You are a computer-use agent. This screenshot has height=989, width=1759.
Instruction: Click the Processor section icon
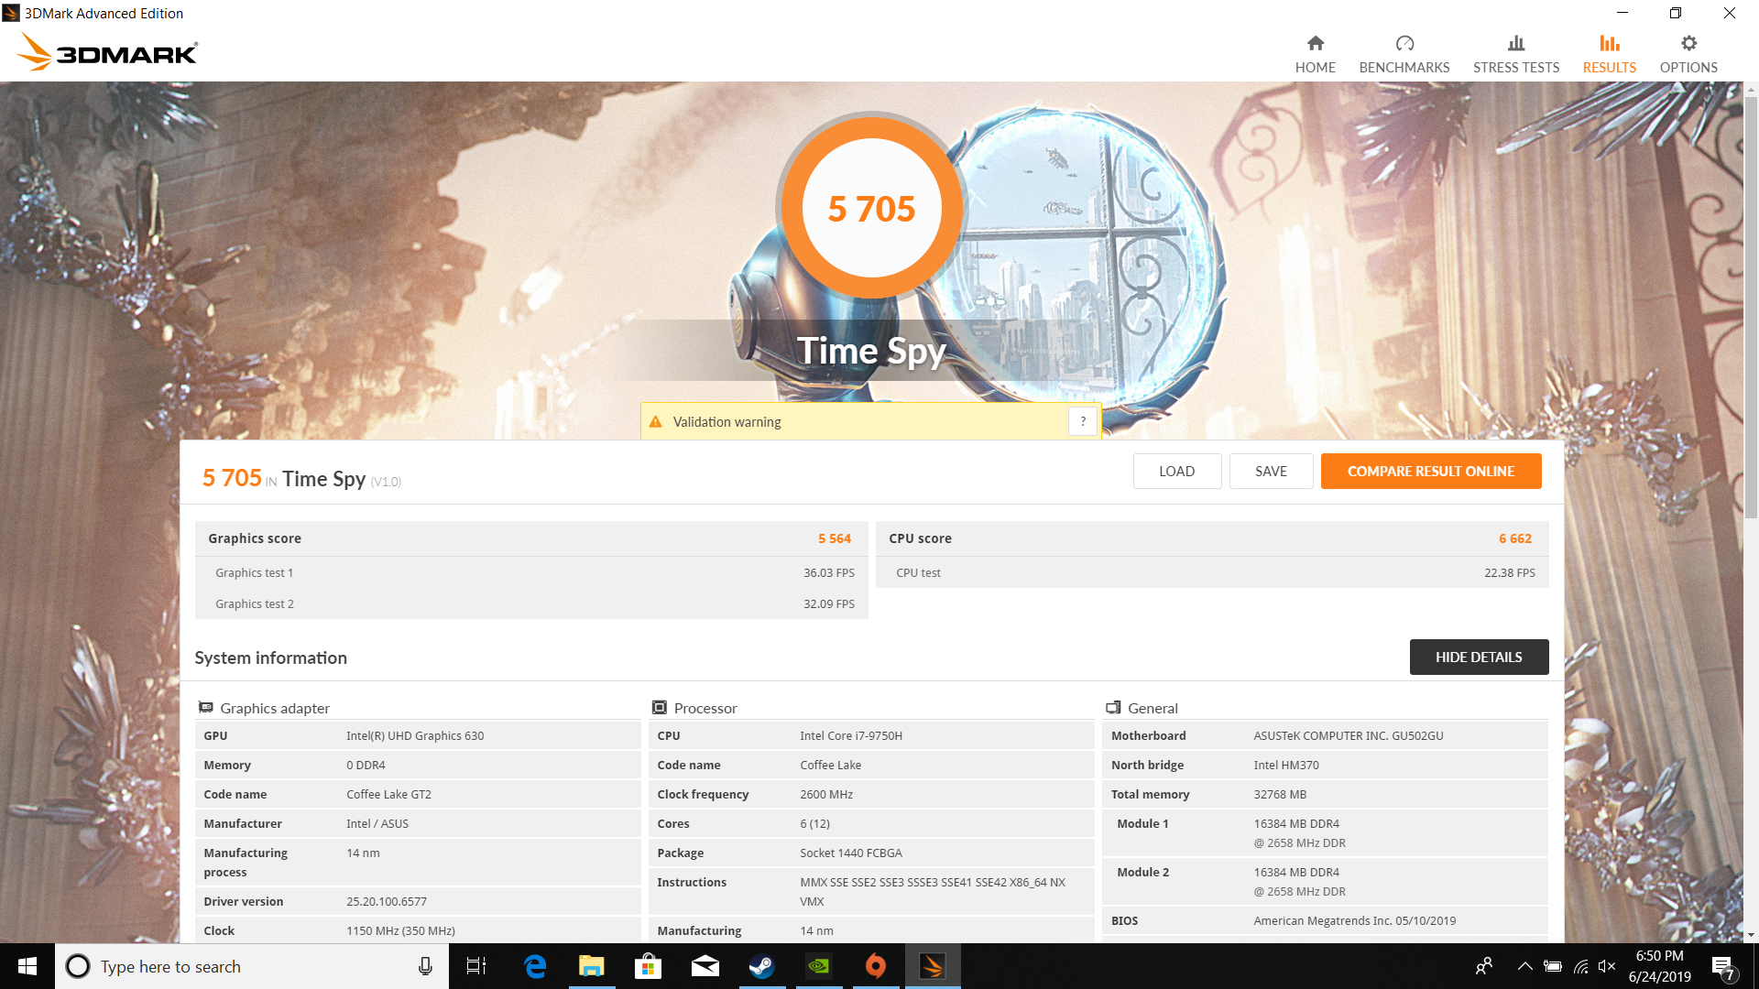tap(659, 708)
